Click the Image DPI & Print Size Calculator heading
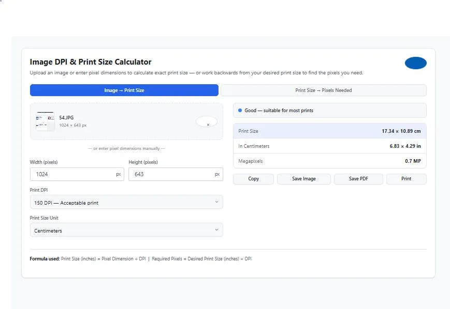 pyautogui.click(x=91, y=62)
